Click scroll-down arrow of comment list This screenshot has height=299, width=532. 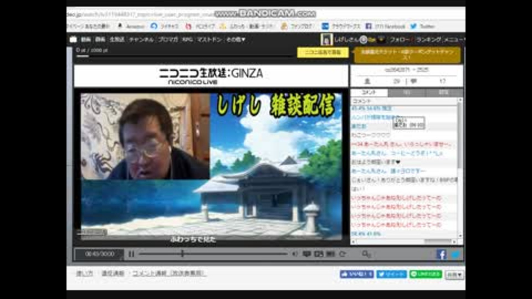point(460,236)
